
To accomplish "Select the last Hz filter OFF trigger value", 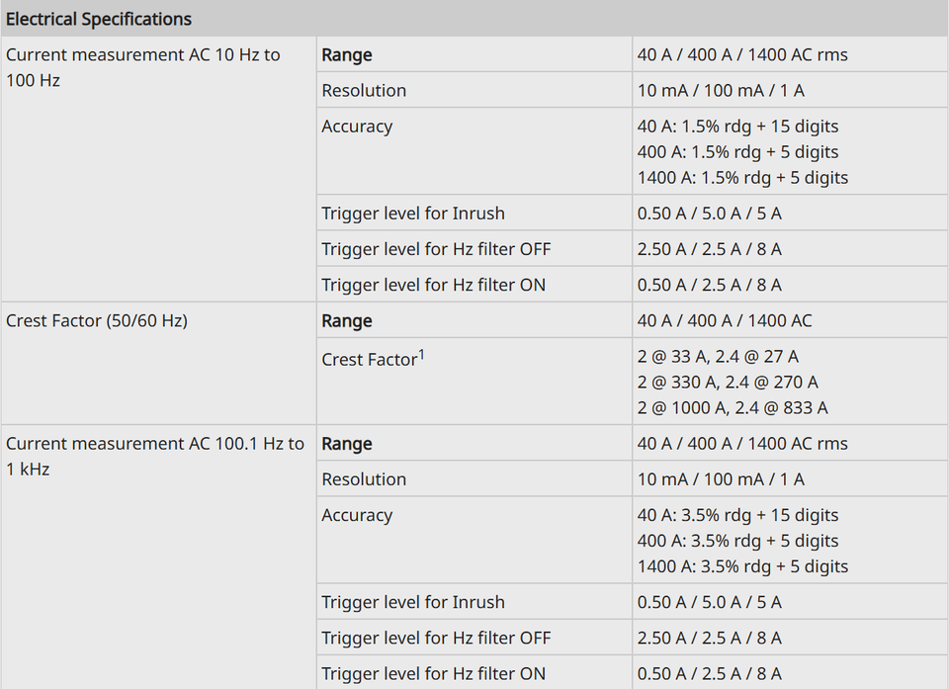I will pyautogui.click(x=710, y=638).
